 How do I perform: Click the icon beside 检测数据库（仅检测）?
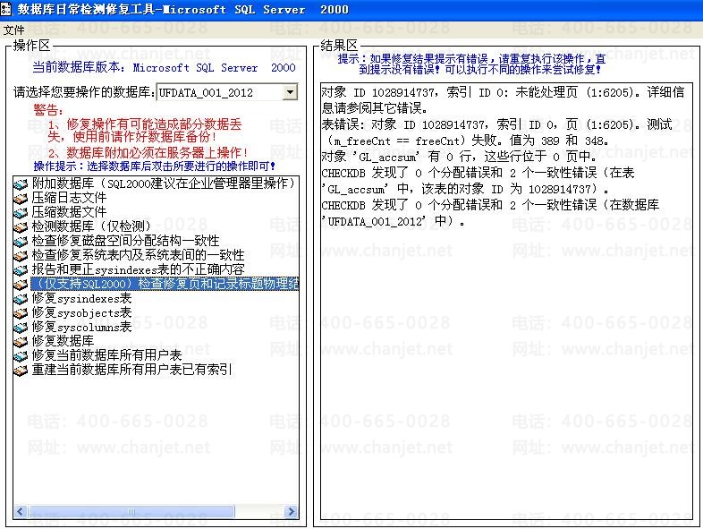point(21,227)
